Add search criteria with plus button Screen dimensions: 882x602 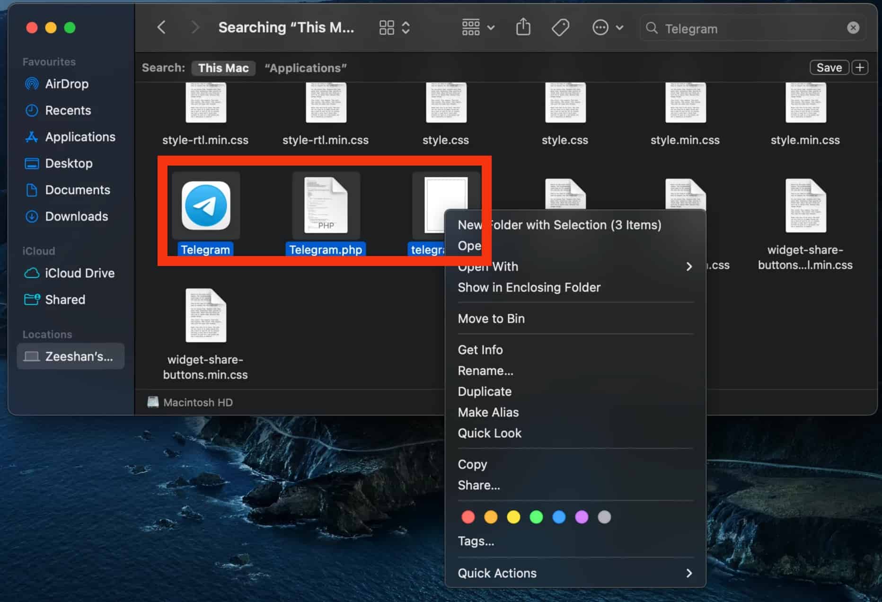(x=860, y=67)
